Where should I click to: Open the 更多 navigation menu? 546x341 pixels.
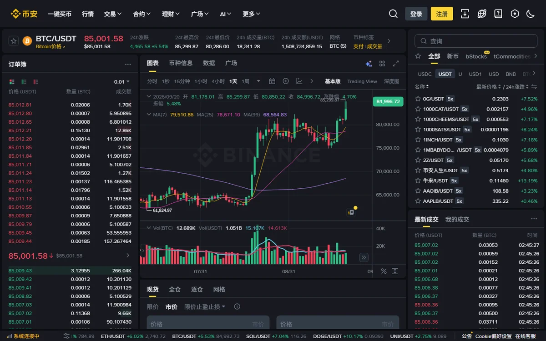252,14
